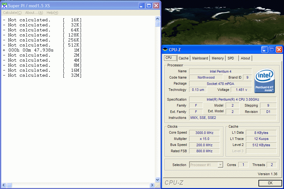Click the OK button in CPU-Z
The image size is (284, 189).
[270, 183]
